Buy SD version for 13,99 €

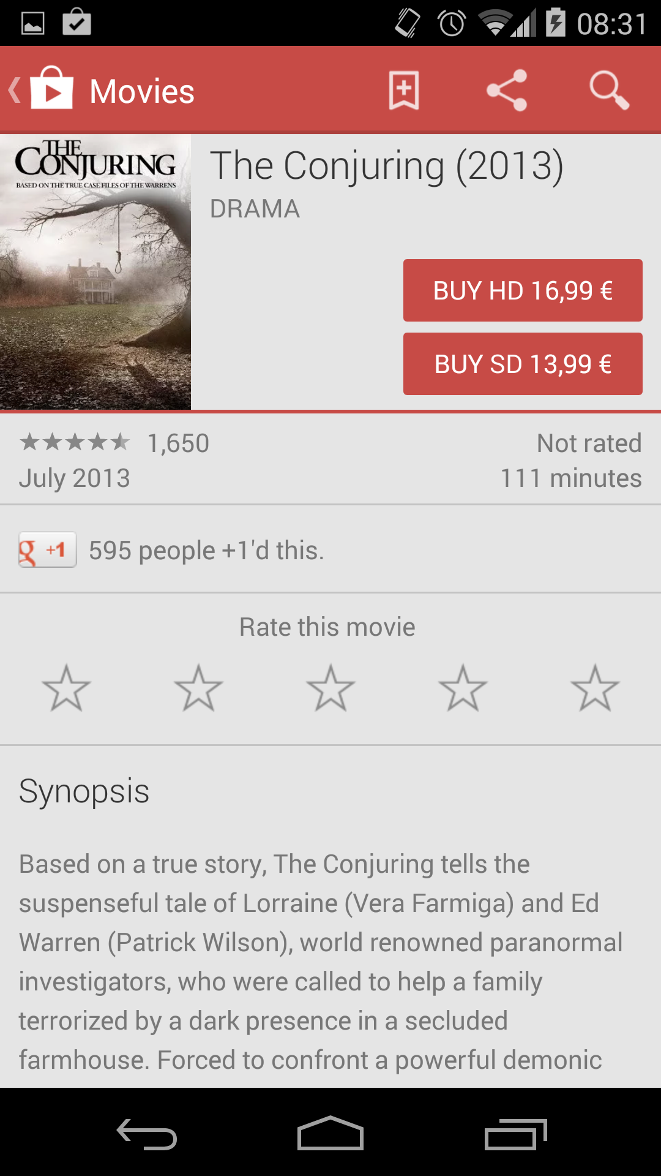[x=523, y=364]
